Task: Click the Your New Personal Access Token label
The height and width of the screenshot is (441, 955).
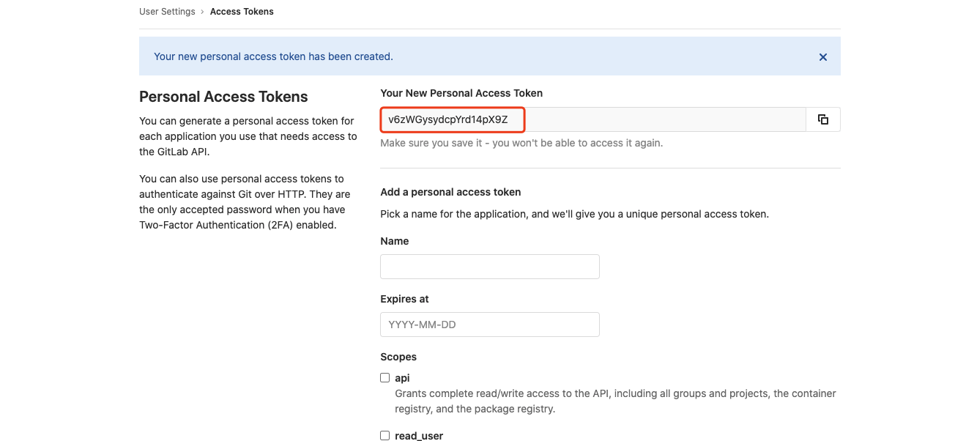Action: (461, 93)
